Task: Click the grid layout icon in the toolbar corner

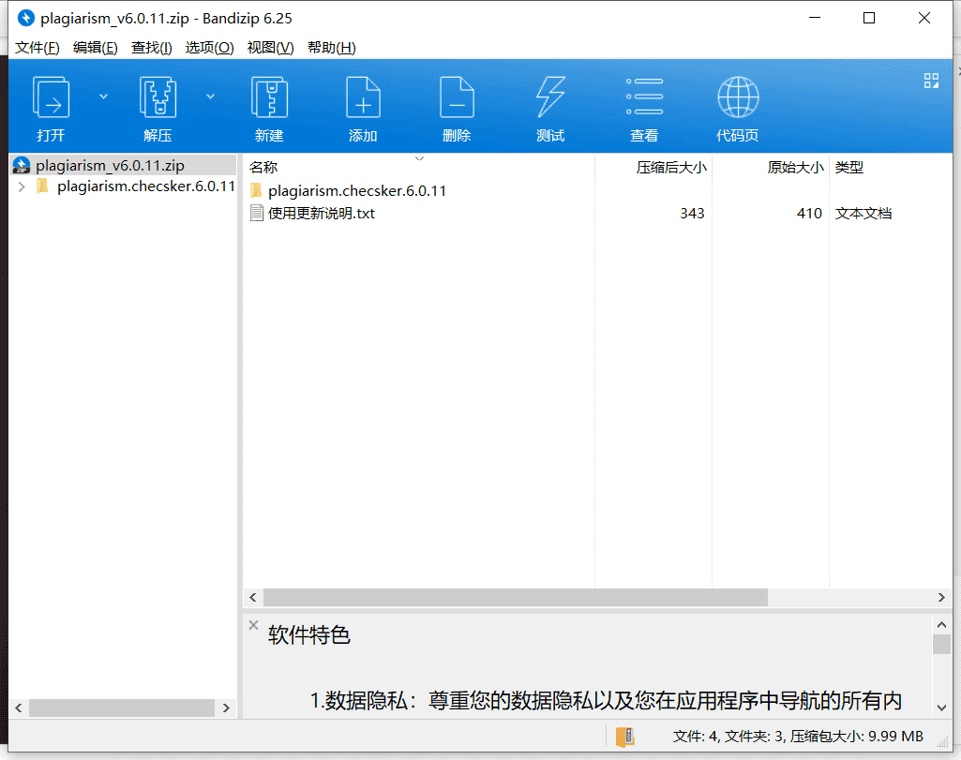Action: click(931, 81)
